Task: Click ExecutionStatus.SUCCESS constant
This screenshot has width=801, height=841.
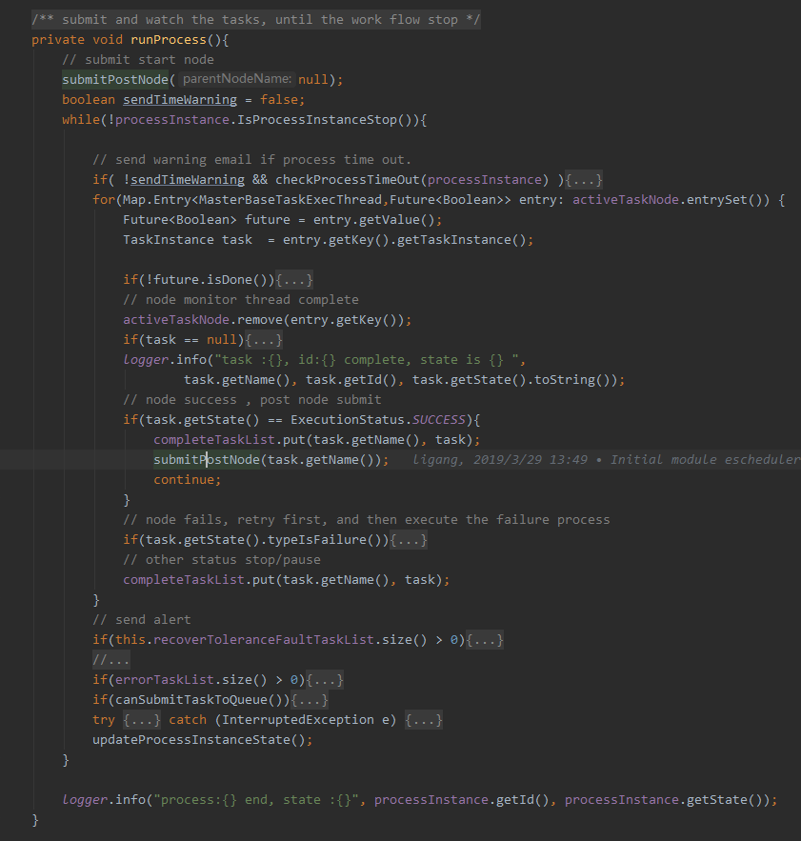Action: point(378,420)
